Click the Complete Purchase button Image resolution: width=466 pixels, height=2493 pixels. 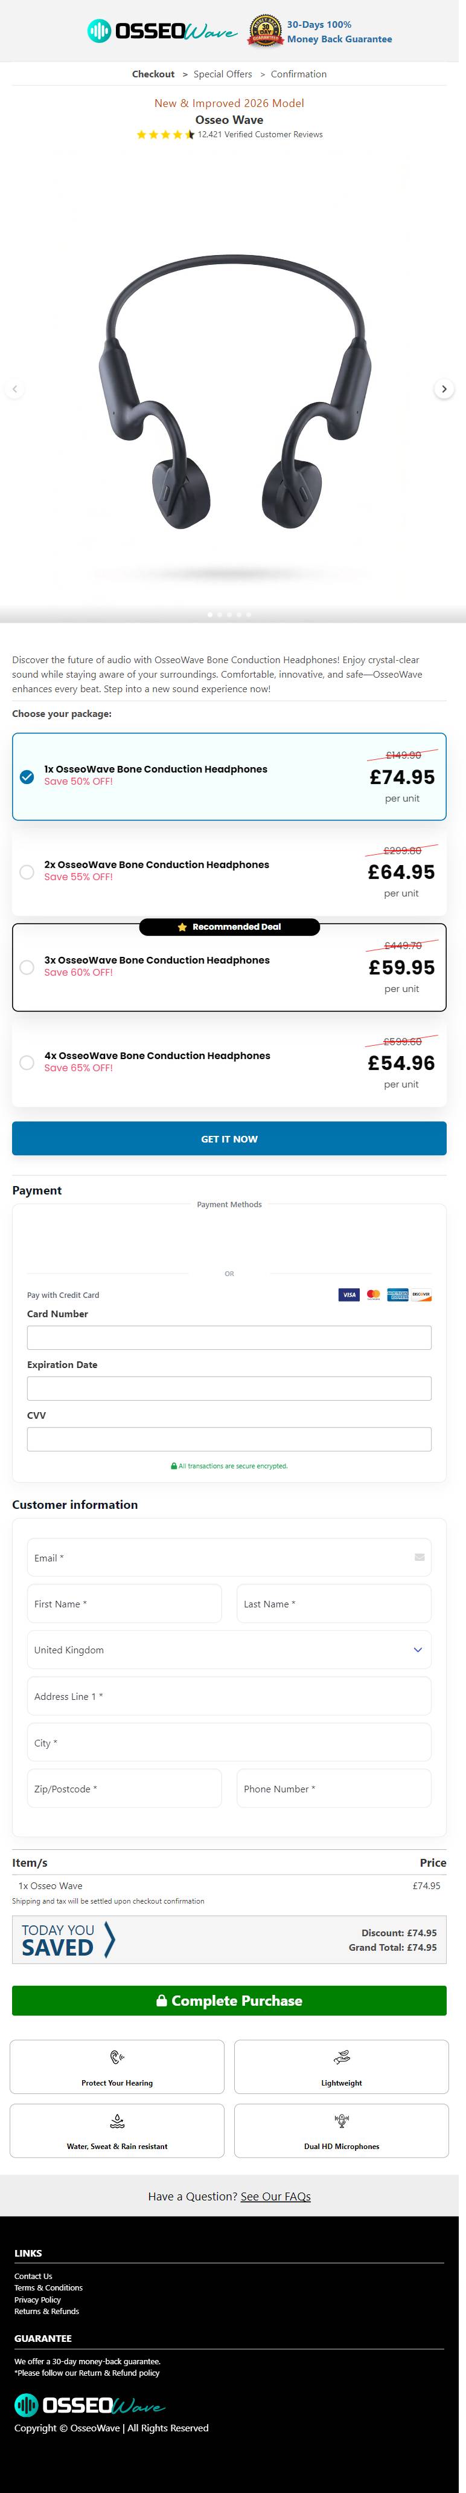point(229,2002)
